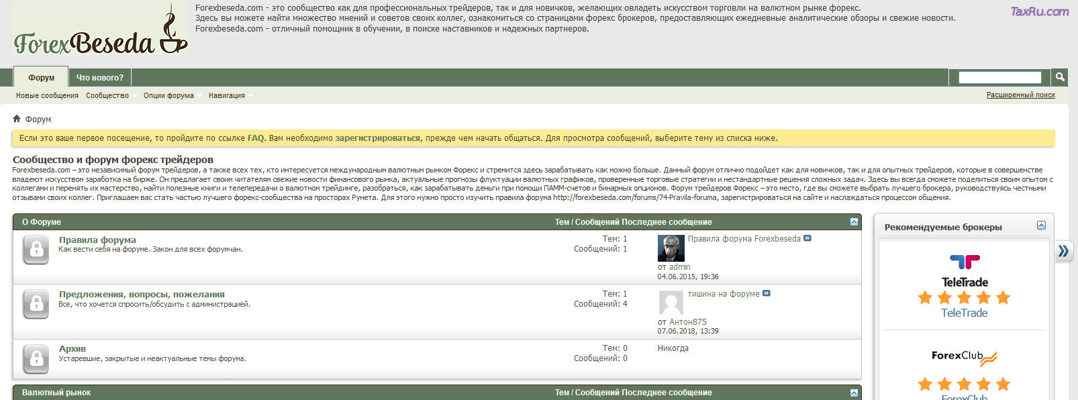Switch to the Что нового? tab
Viewport: 1078px width, 400px height.
coord(100,78)
